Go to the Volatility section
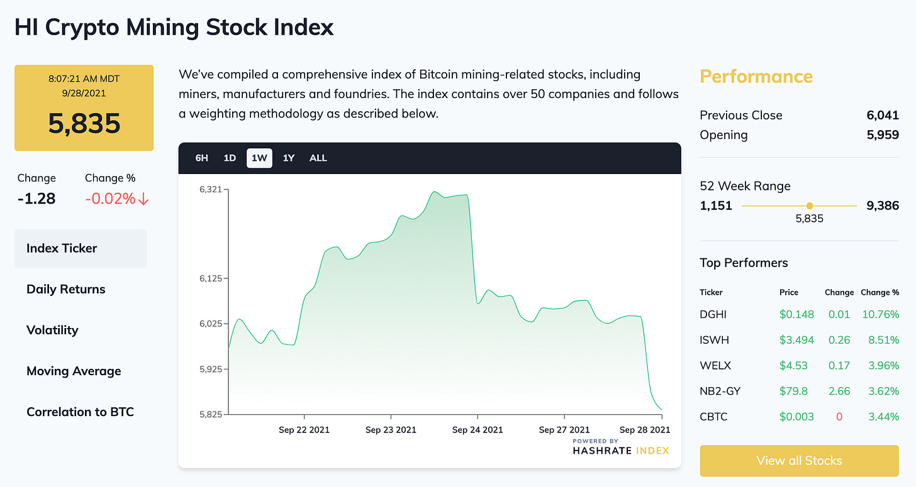This screenshot has width=916, height=487. pos(52,330)
